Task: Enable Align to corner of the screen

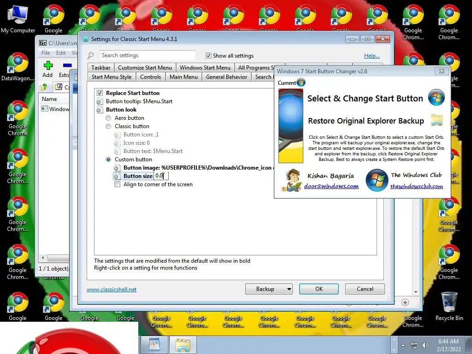Action: [x=117, y=184]
